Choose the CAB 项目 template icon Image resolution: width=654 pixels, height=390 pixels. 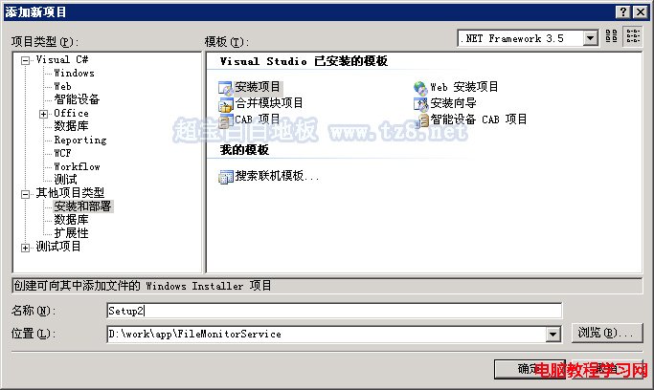click(225, 120)
